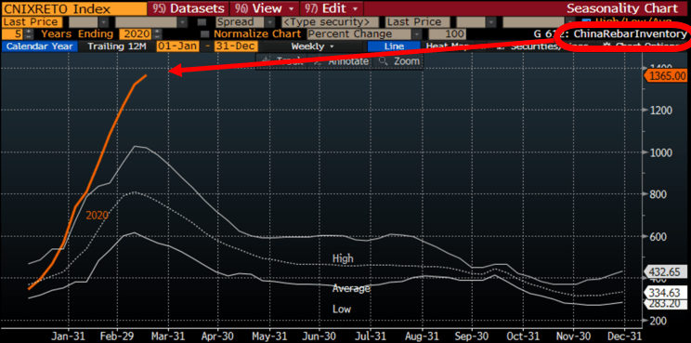Click the 432.65 value label
This screenshot has width=691, height=343.
point(666,271)
